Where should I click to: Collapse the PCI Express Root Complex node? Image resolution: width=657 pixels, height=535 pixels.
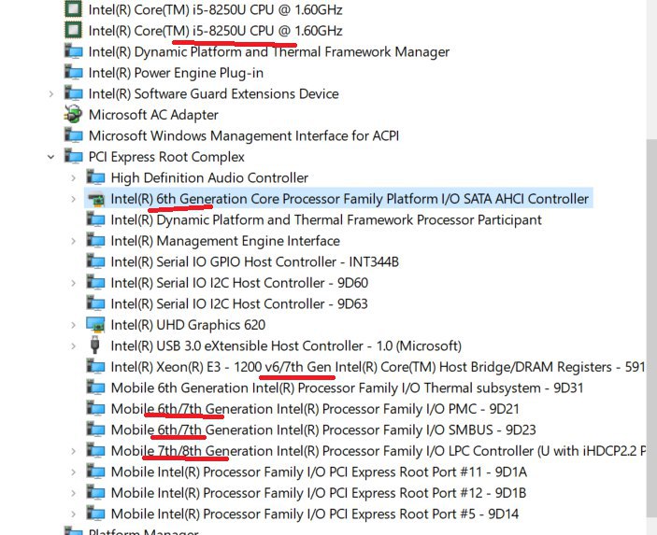pos(51,157)
